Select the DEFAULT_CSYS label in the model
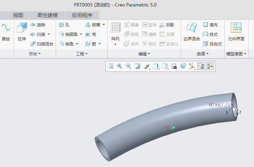 point(221,105)
